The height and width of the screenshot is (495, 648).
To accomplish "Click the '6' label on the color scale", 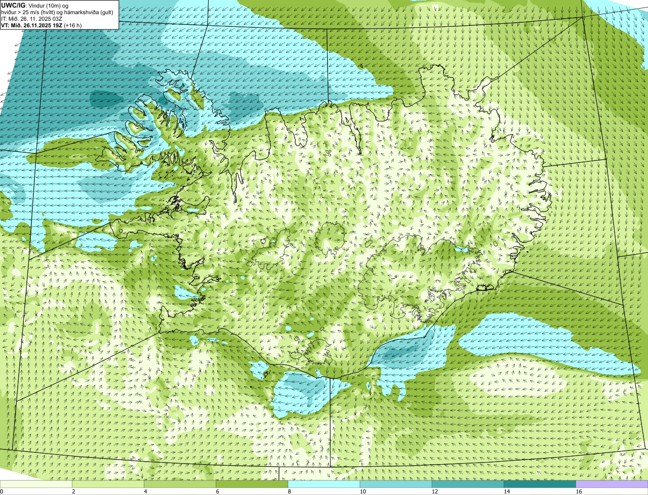I will (x=217, y=491).
